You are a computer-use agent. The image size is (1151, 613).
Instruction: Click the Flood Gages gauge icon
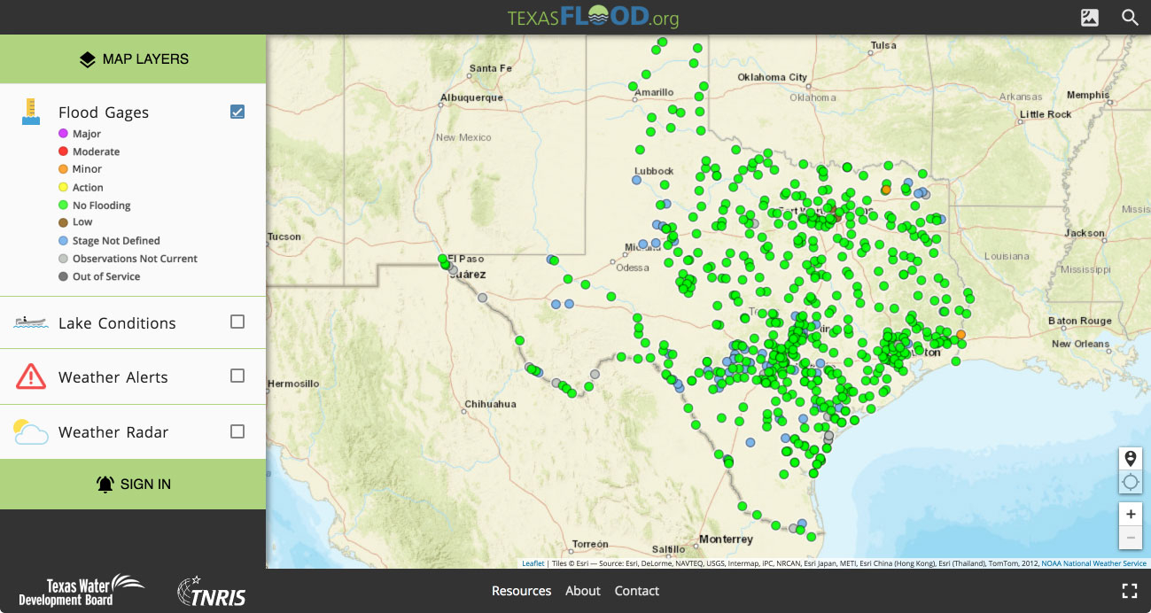[x=31, y=112]
